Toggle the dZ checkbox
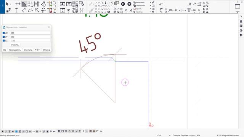The width and height of the screenshot is (244, 137). [3, 41]
